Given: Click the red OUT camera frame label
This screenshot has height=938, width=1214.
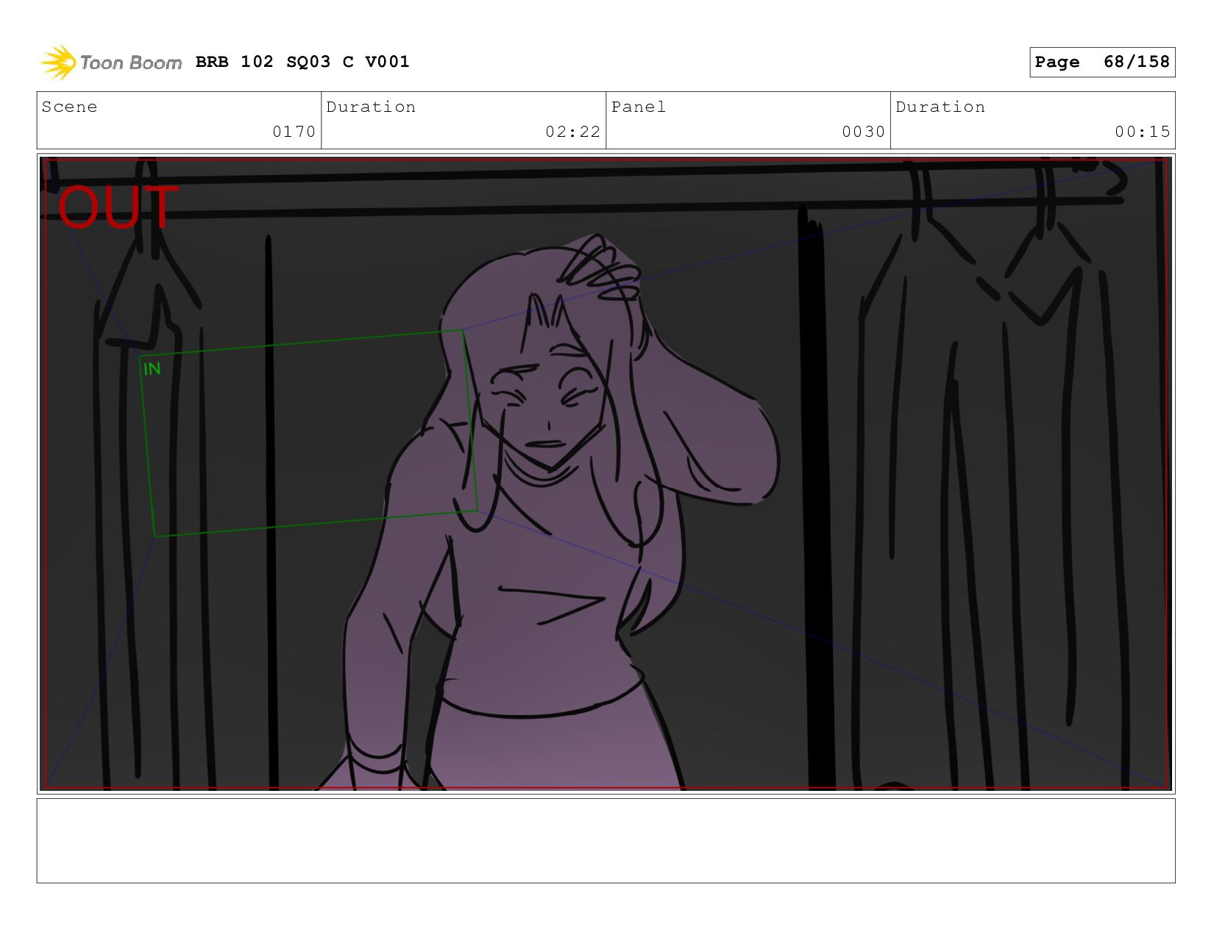Looking at the screenshot, I should pyautogui.click(x=117, y=207).
